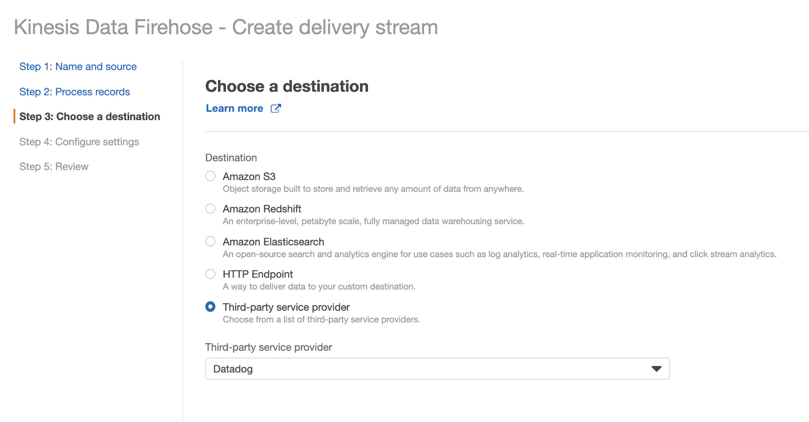
Task: Navigate to Step 1: Name and source
Action: (x=78, y=66)
